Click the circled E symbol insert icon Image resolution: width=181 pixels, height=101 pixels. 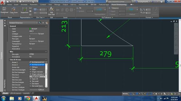pos(67,10)
